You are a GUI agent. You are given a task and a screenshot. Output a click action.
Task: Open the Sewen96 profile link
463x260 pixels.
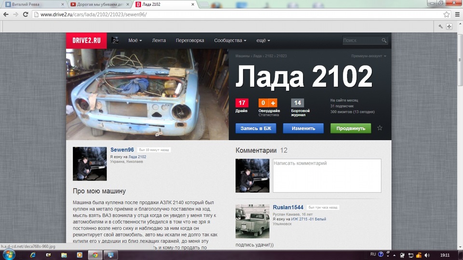pyautogui.click(x=122, y=150)
